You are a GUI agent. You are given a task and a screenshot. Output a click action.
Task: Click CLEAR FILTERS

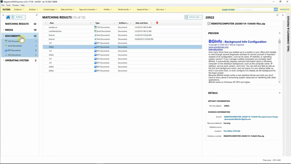pos(228,10)
